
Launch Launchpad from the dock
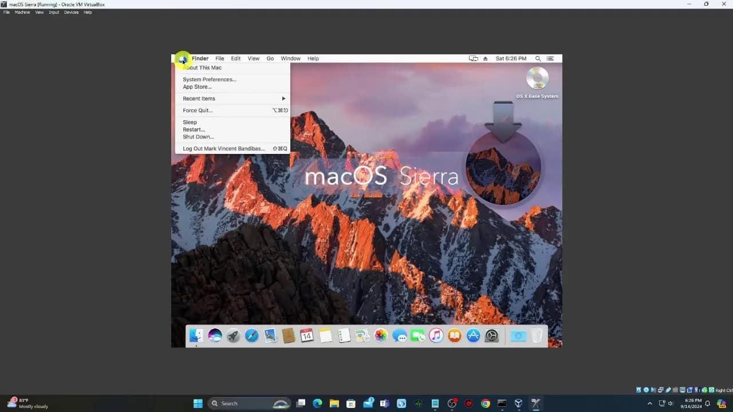coord(233,336)
